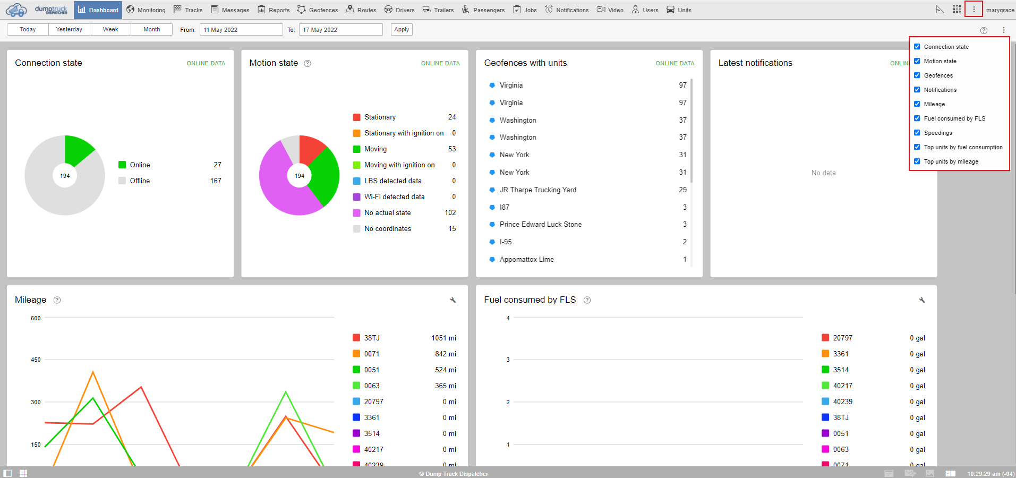Click help icon beside Fuel consumed title

(587, 300)
